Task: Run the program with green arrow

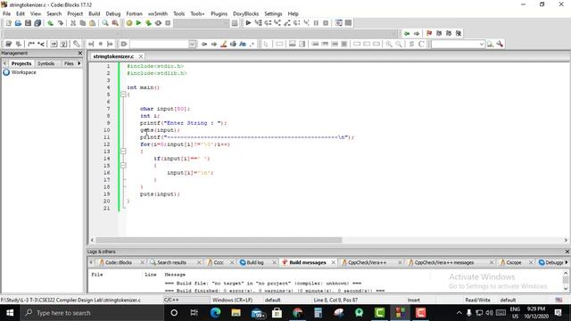Action: [x=138, y=23]
